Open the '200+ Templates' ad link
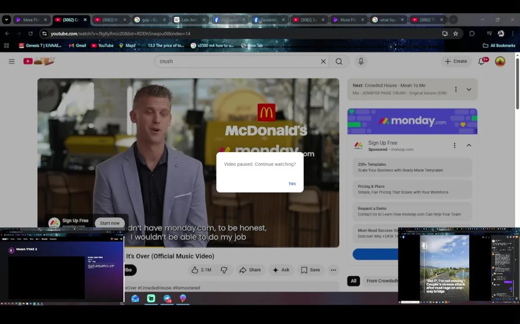Viewport: 520px width, 324px height. tap(412, 167)
